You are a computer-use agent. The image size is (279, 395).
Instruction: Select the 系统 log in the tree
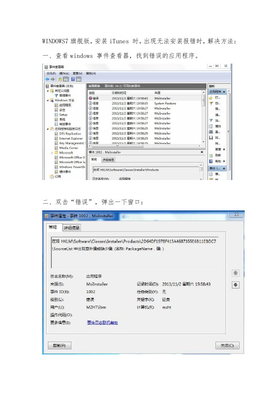(60, 119)
